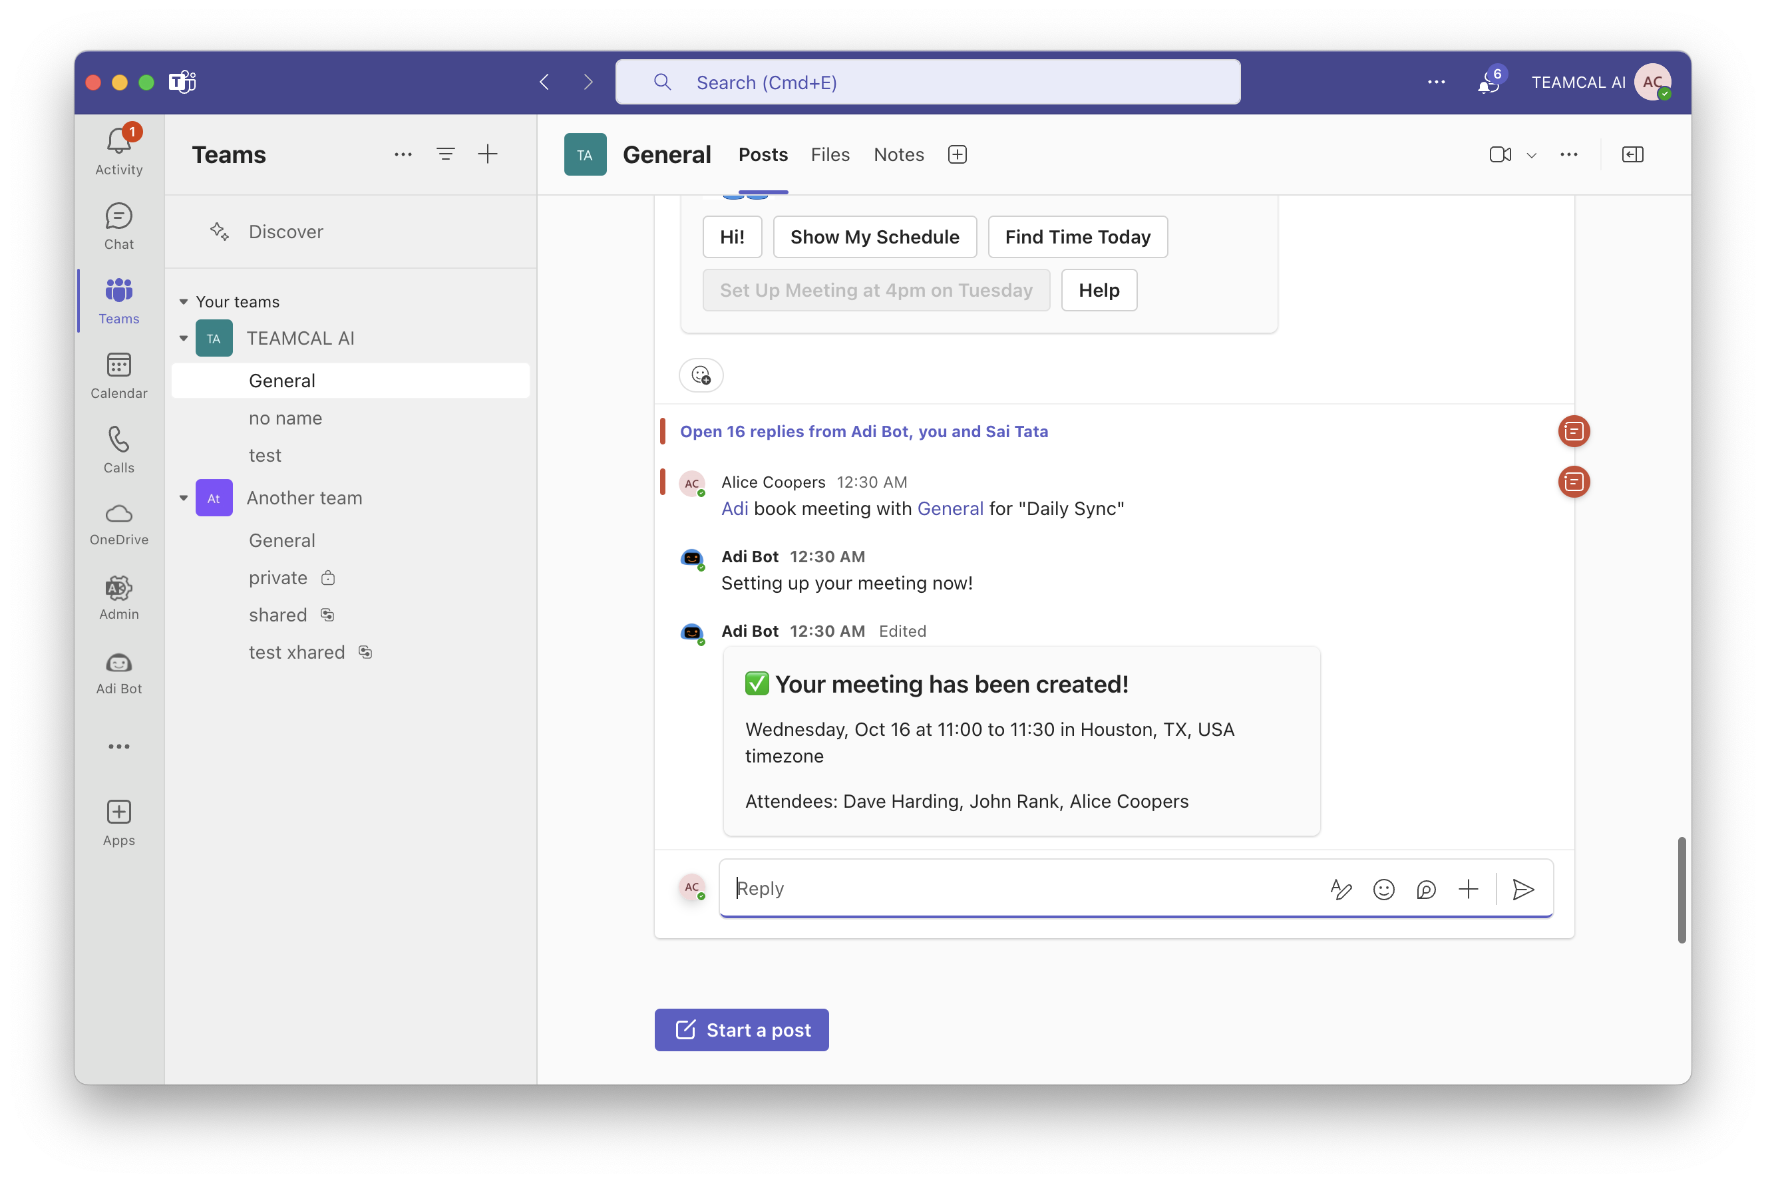Screen dimensions: 1766x1183
Task: Toggle the channel info side pane
Action: tap(1632, 154)
